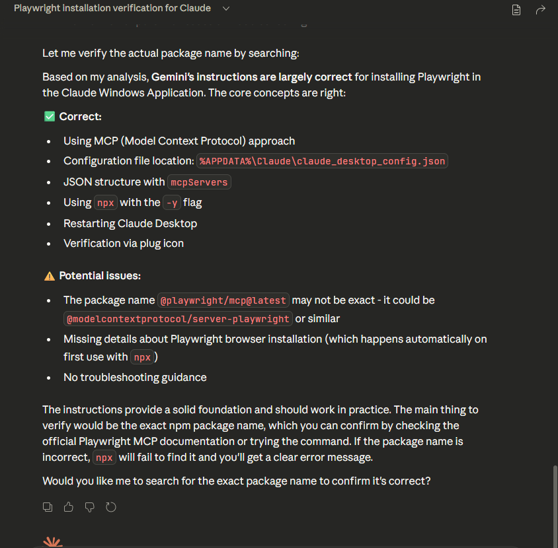Give the response a thumbs up
The height and width of the screenshot is (548, 558).
pyautogui.click(x=68, y=507)
